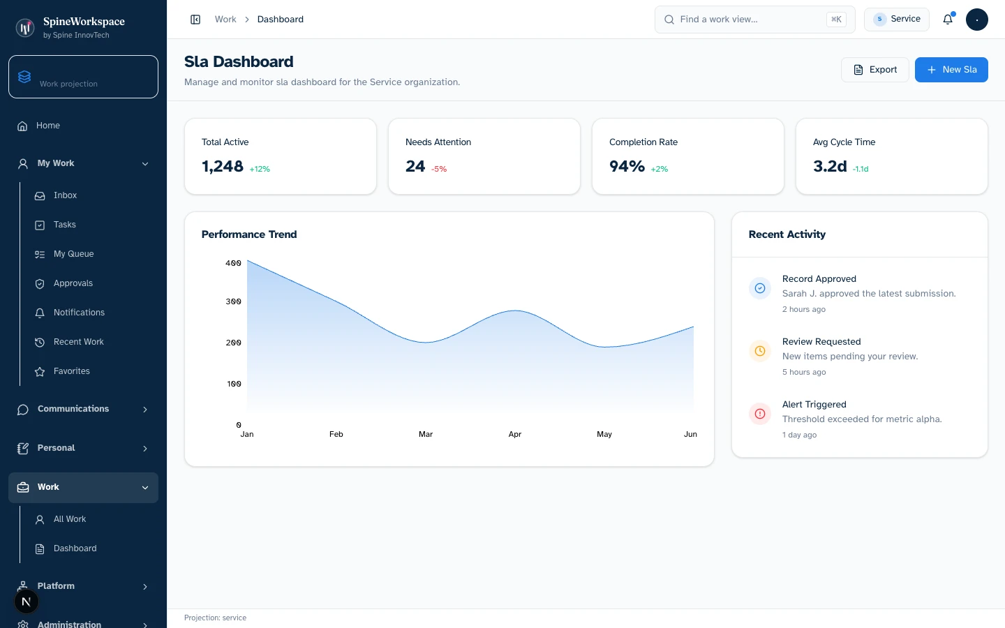Screen dimensions: 1005x628
Task: Click the Work briefcase icon
Action: (23, 487)
